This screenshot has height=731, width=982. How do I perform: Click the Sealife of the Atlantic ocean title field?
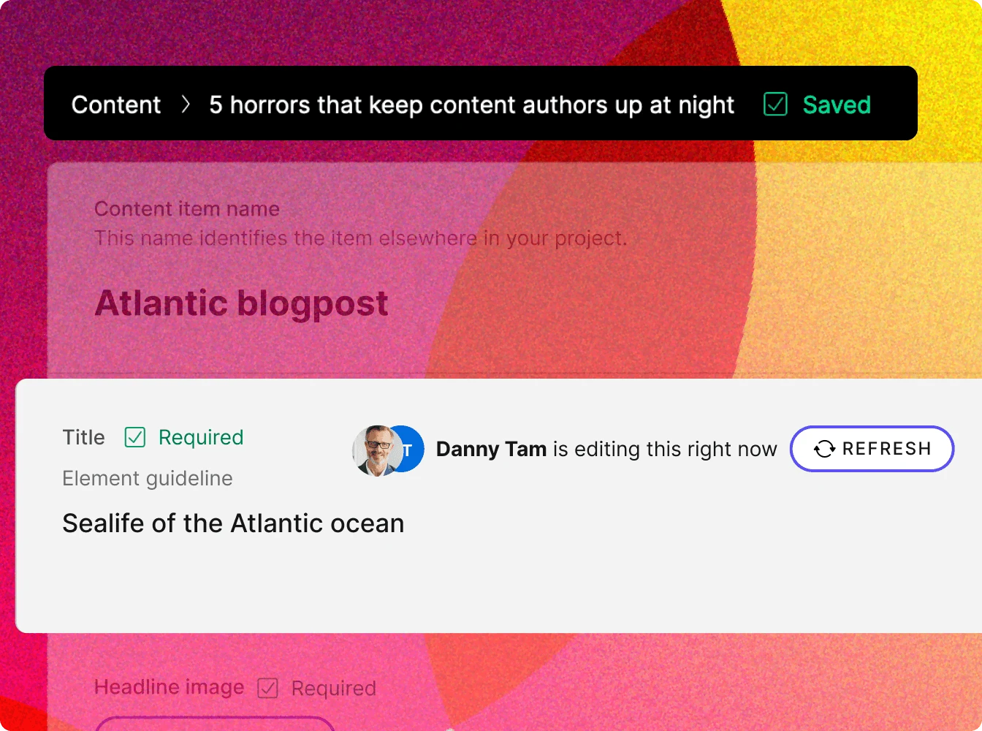click(x=233, y=523)
